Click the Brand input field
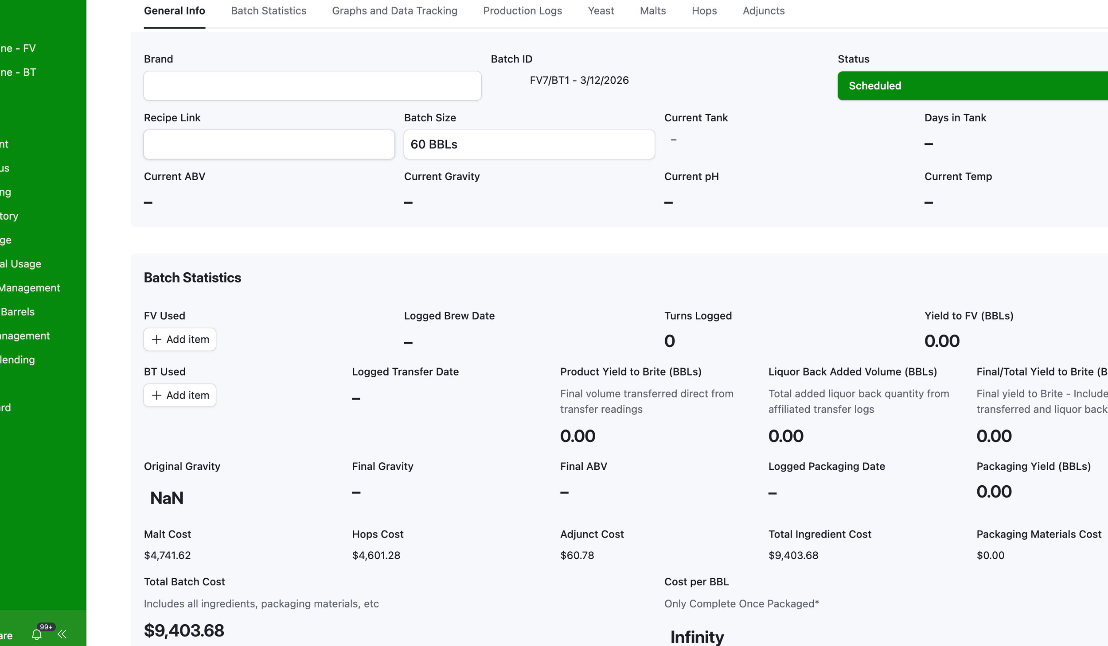This screenshot has height=646, width=1108. click(x=312, y=85)
